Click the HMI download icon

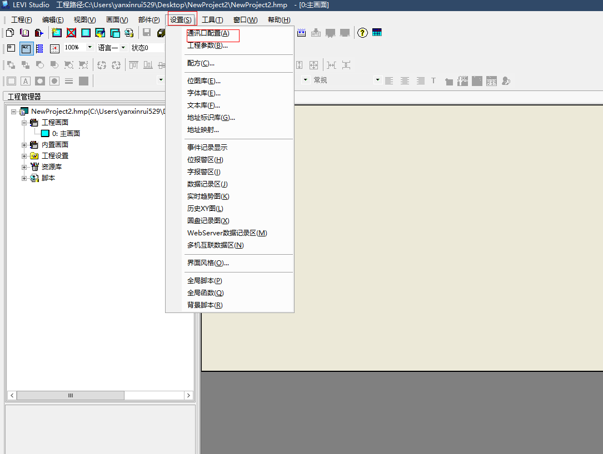click(x=316, y=33)
